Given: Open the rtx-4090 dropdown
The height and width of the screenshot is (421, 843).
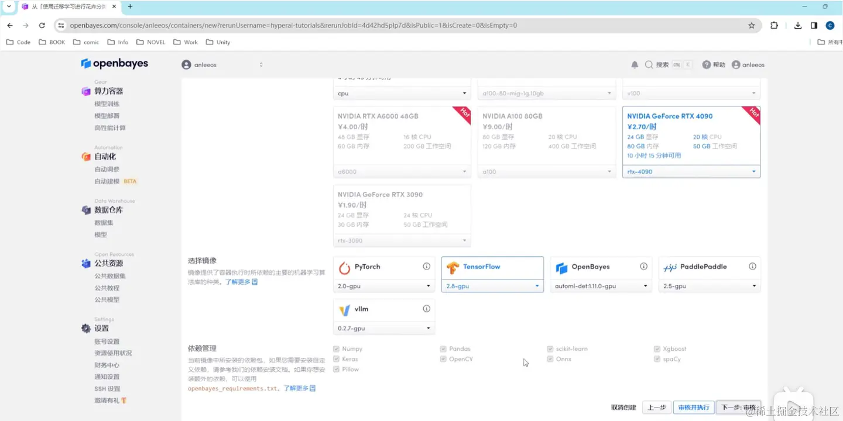Looking at the screenshot, I should pyautogui.click(x=691, y=172).
